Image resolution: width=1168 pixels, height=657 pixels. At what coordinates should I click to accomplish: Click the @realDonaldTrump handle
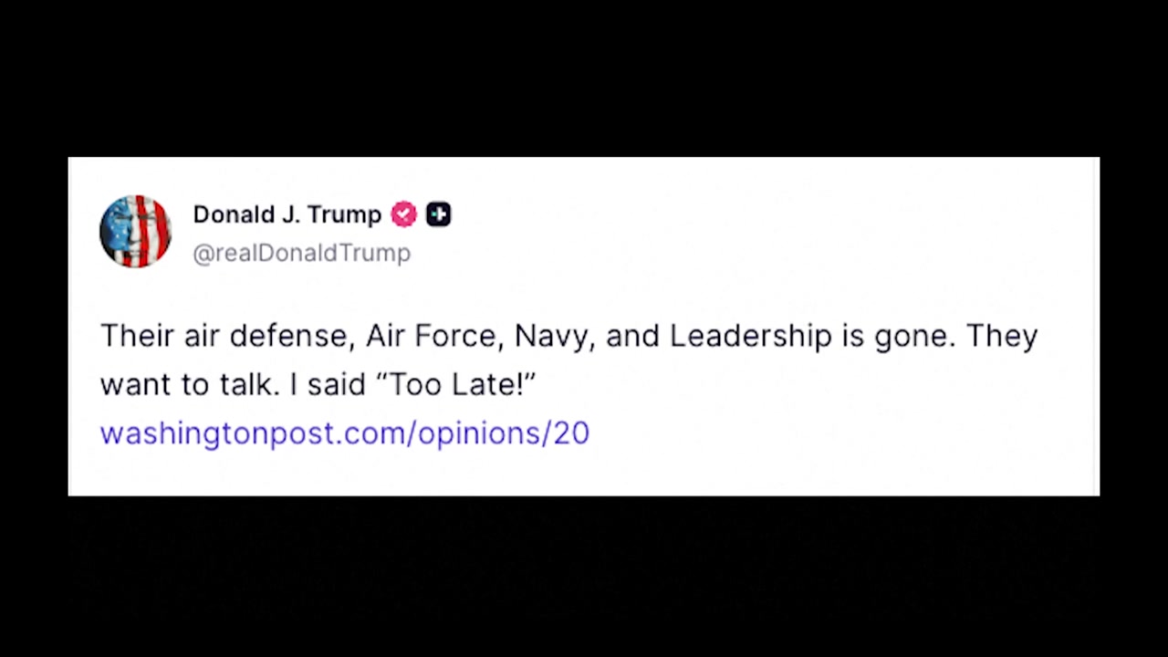click(x=301, y=253)
